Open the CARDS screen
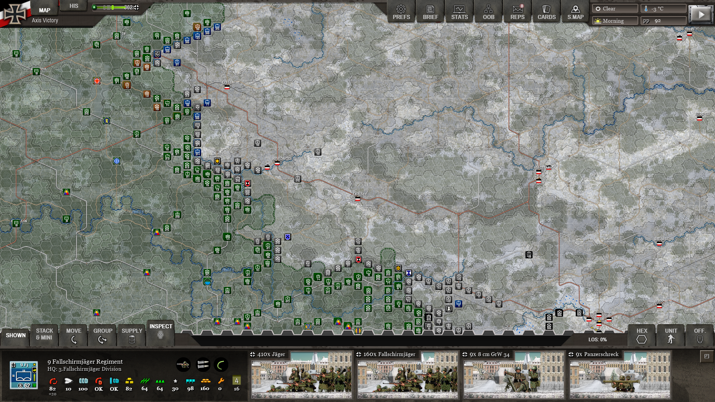 pyautogui.click(x=546, y=12)
